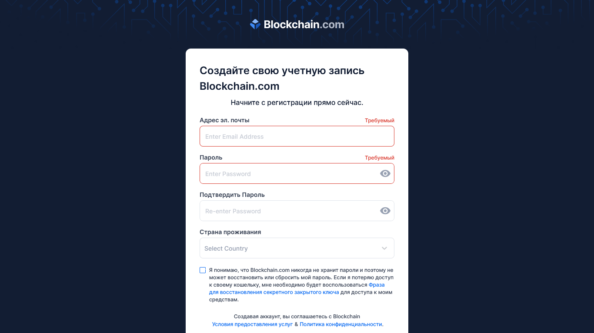Tick the password-understanding agreement checkbox
The width and height of the screenshot is (594, 333).
pos(203,270)
